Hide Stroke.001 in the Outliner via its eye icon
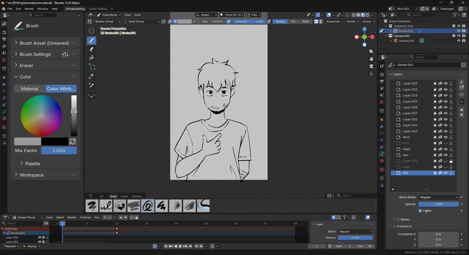This screenshot has width=469, height=255. [x=459, y=31]
